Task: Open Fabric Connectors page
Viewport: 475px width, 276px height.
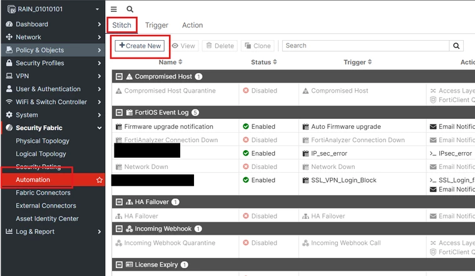Action: [43, 193]
